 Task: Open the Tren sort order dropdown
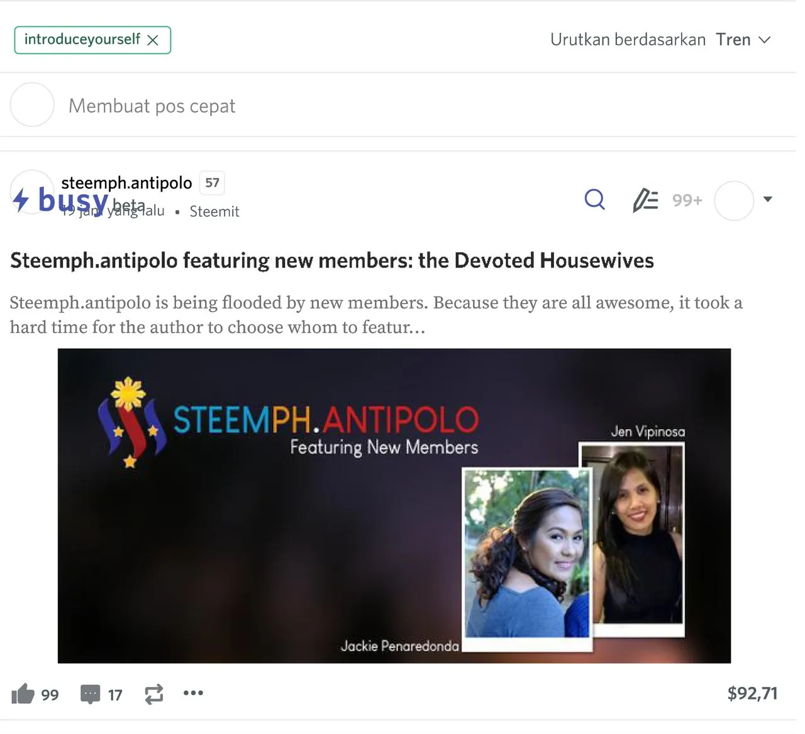tap(743, 40)
